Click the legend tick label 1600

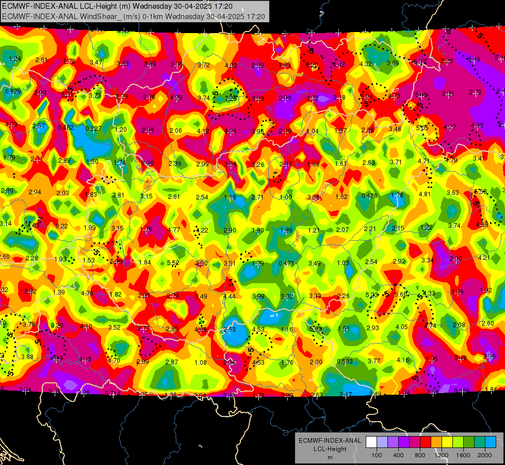(x=463, y=455)
